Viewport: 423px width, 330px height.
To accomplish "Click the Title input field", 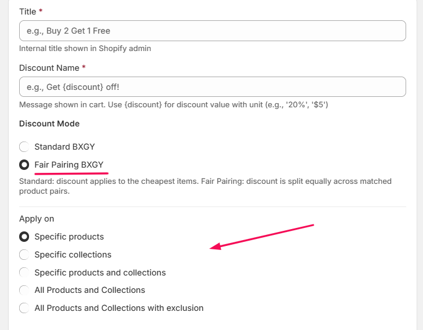I will click(212, 31).
